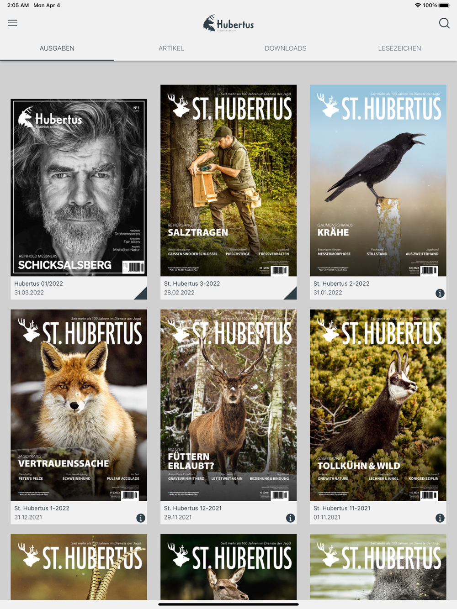Show info for St. Hubertus 1-2022
Viewport: 457px width, 609px height.
pos(141,518)
